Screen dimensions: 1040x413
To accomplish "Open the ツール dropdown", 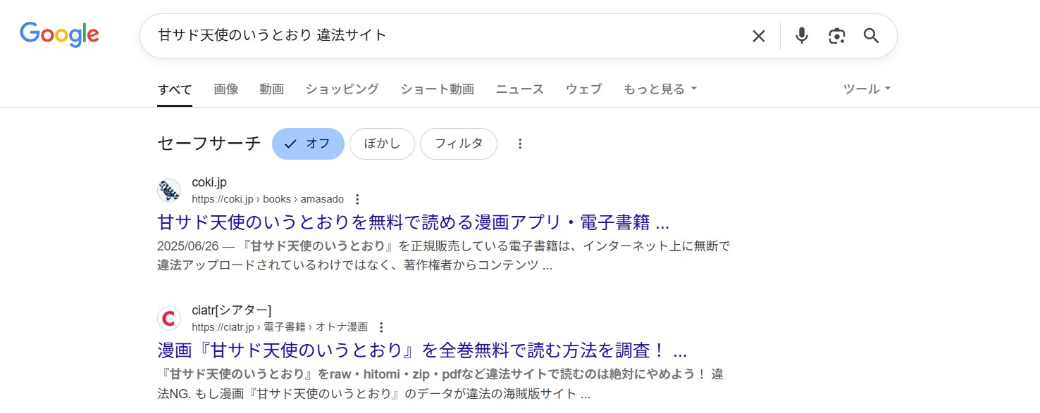I will 866,89.
